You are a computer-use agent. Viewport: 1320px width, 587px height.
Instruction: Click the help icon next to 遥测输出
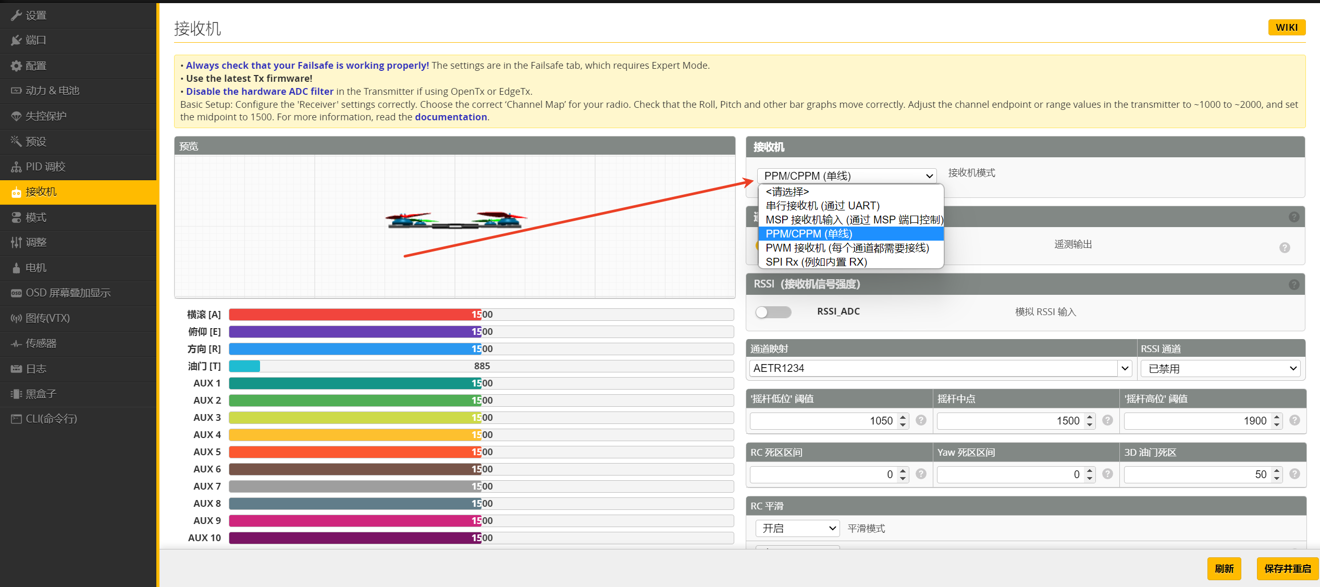(1285, 248)
